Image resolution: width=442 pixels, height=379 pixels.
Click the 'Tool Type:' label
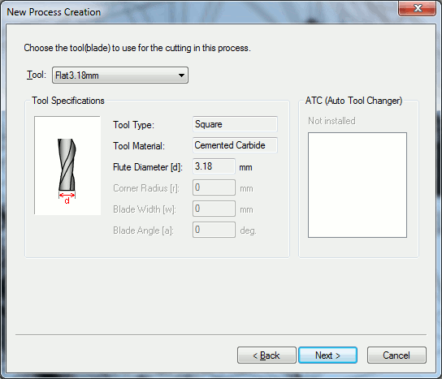(x=133, y=125)
